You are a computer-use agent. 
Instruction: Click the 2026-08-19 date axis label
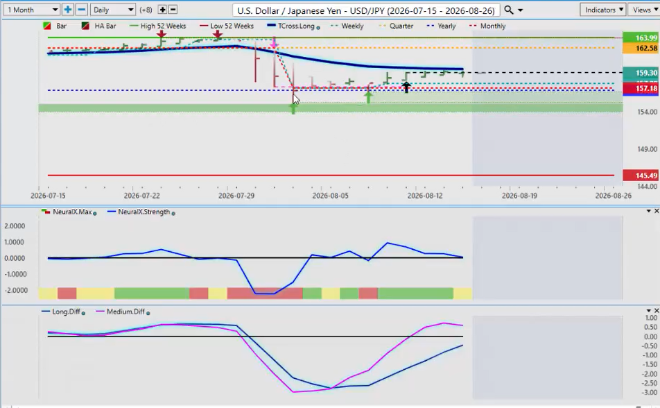519,196
